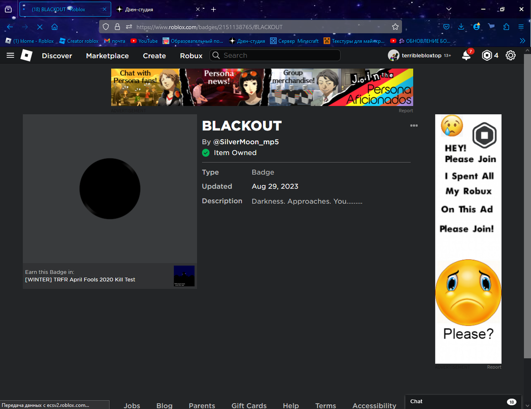Click the site padlock icon
This screenshot has height=409, width=531.
pos(117,27)
